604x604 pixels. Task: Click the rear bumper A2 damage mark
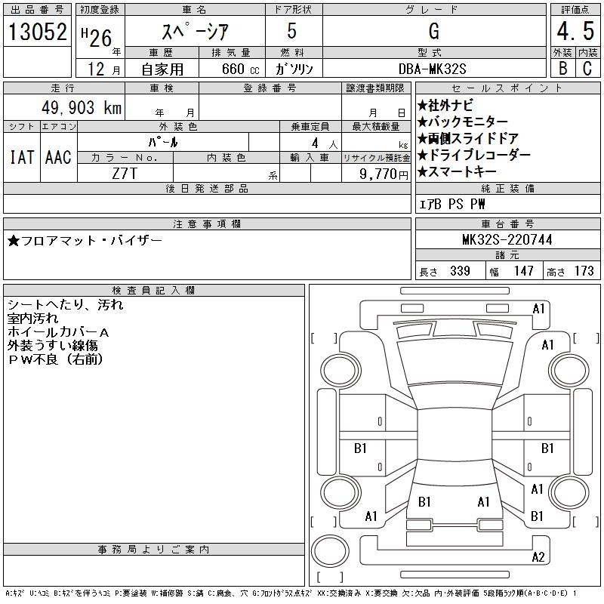coord(538,556)
